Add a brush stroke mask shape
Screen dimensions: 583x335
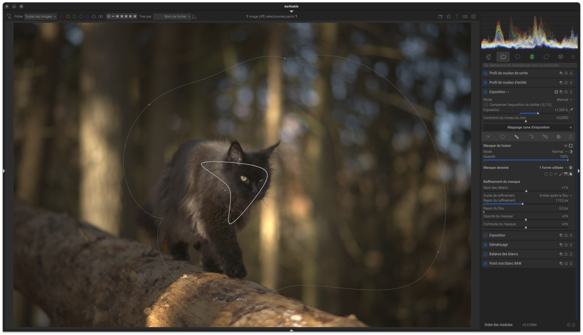click(x=561, y=174)
